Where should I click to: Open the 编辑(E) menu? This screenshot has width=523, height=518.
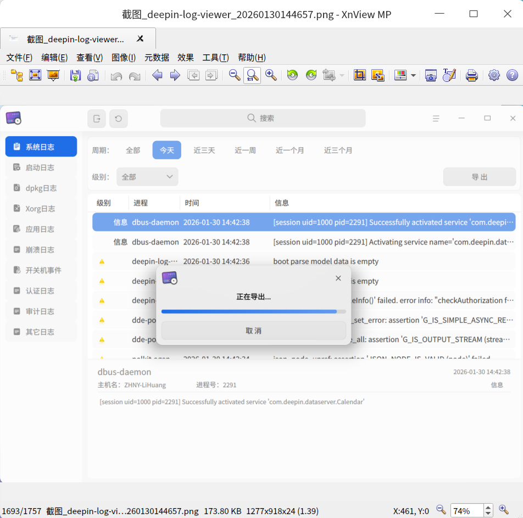[x=54, y=57]
